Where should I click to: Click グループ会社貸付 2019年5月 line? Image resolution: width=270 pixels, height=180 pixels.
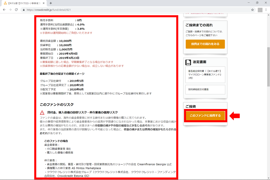pos(62,81)
